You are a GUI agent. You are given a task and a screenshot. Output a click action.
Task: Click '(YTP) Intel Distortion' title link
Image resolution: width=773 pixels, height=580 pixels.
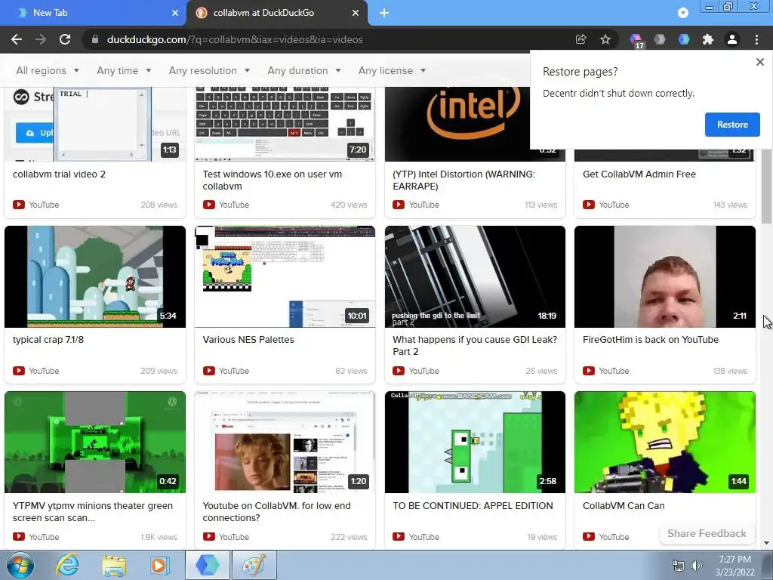(x=463, y=180)
